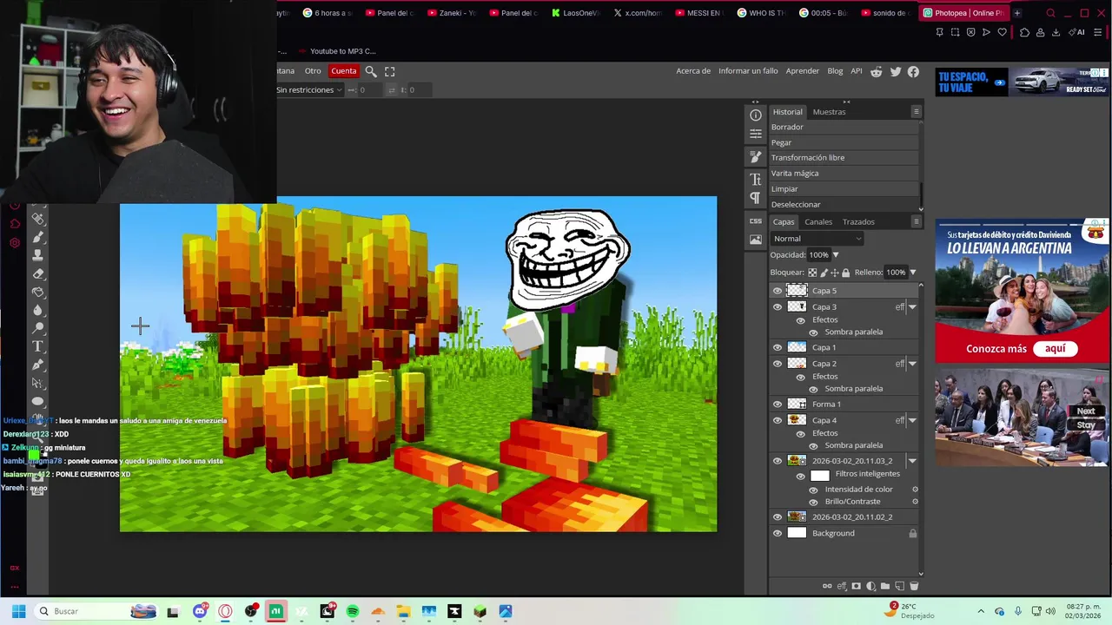Hide the Background layer
Viewport: 1112px width, 625px height.
click(x=778, y=533)
